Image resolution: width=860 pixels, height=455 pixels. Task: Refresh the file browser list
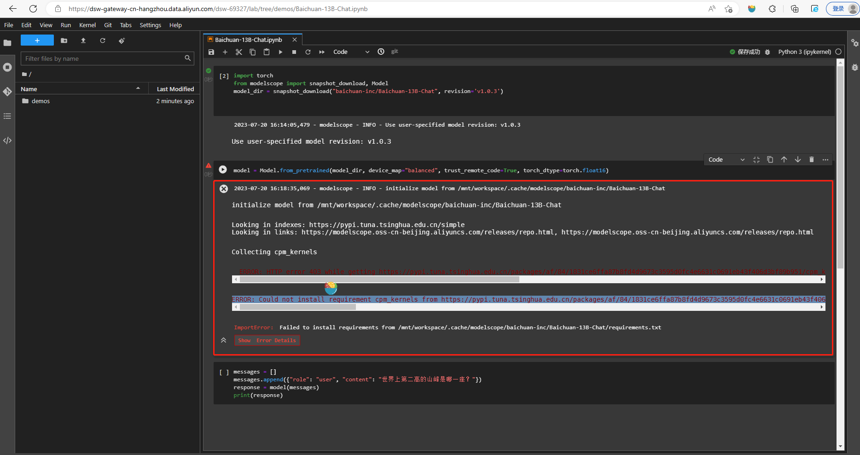click(103, 41)
